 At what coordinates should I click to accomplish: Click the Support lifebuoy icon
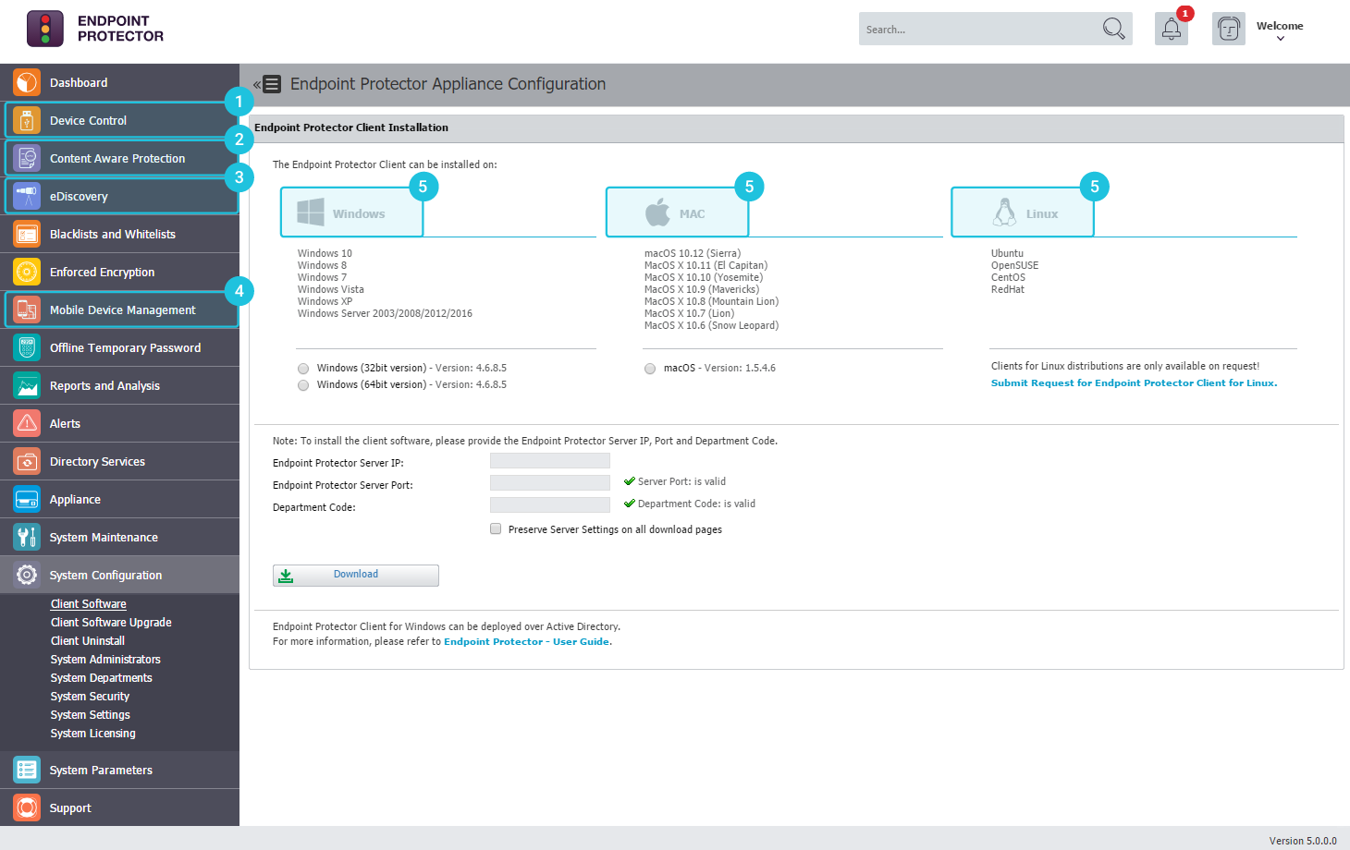coord(27,807)
